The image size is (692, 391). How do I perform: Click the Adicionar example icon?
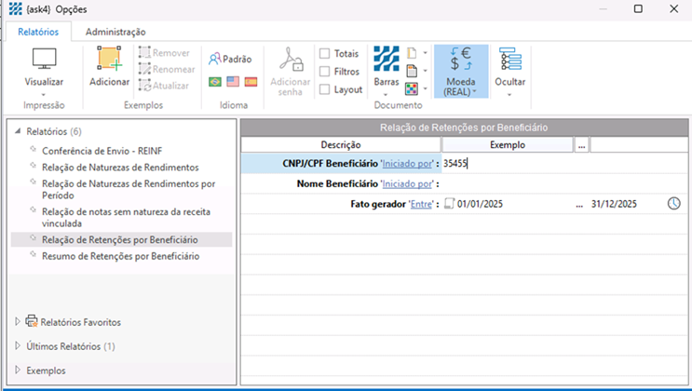tap(110, 61)
